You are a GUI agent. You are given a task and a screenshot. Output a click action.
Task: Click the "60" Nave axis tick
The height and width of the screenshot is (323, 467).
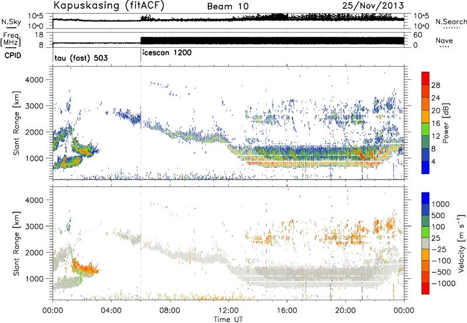click(x=417, y=35)
